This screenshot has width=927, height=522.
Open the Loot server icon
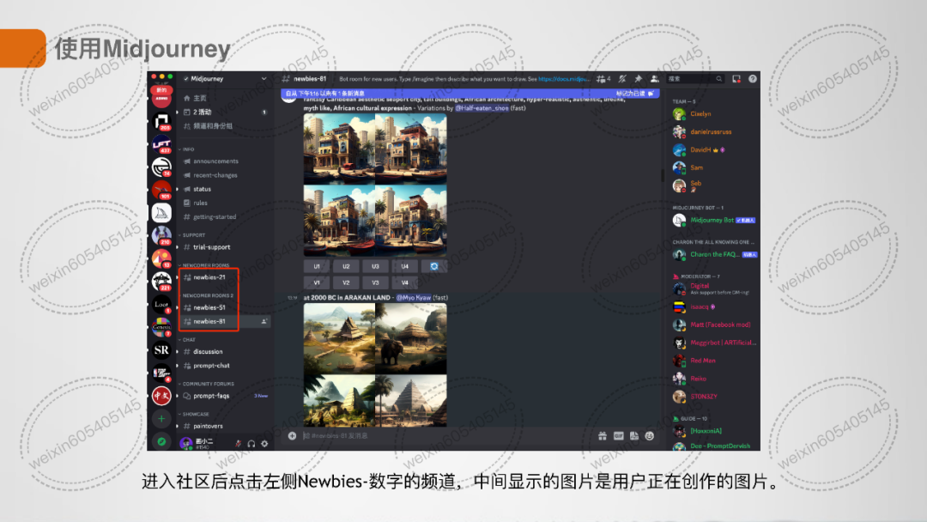pyautogui.click(x=161, y=304)
